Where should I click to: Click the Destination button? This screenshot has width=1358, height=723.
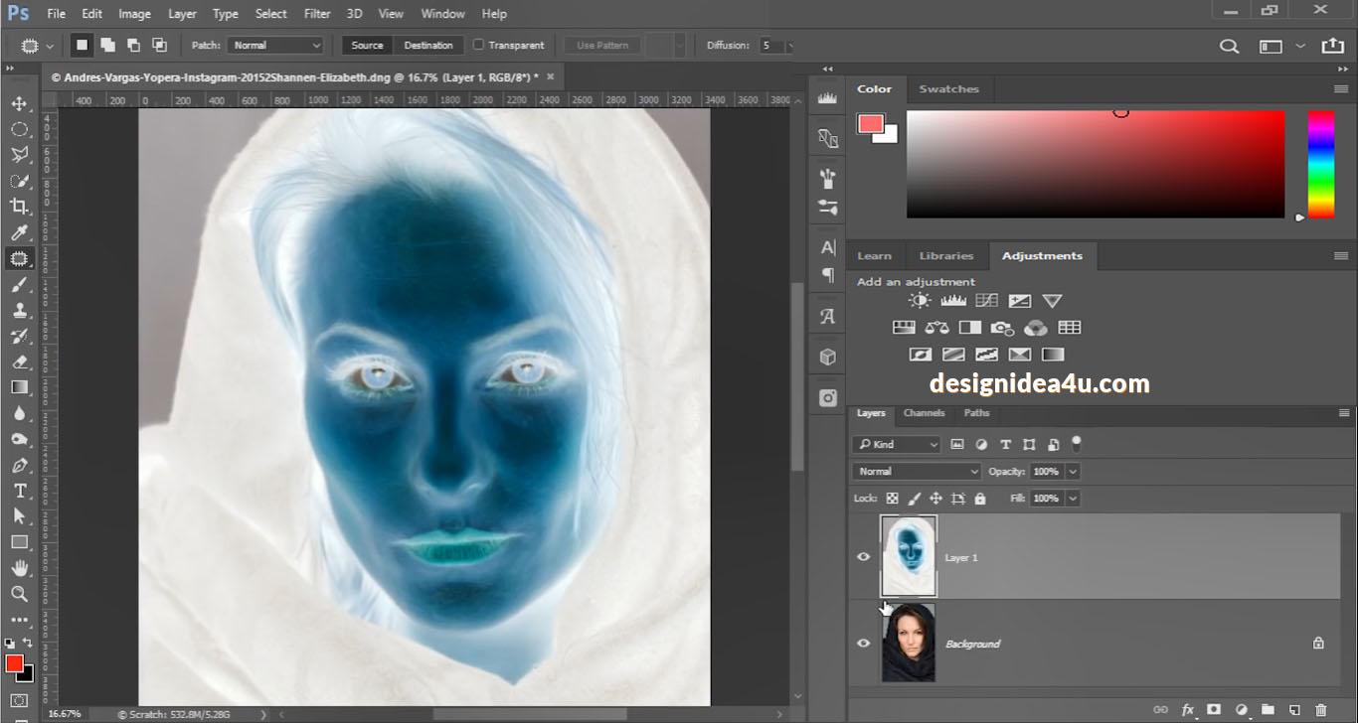tap(428, 45)
